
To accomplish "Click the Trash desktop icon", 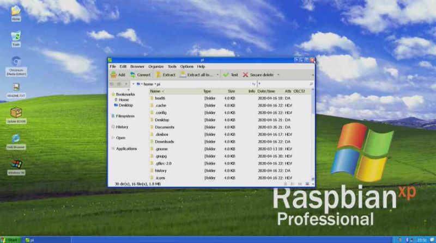I will (x=16, y=39).
